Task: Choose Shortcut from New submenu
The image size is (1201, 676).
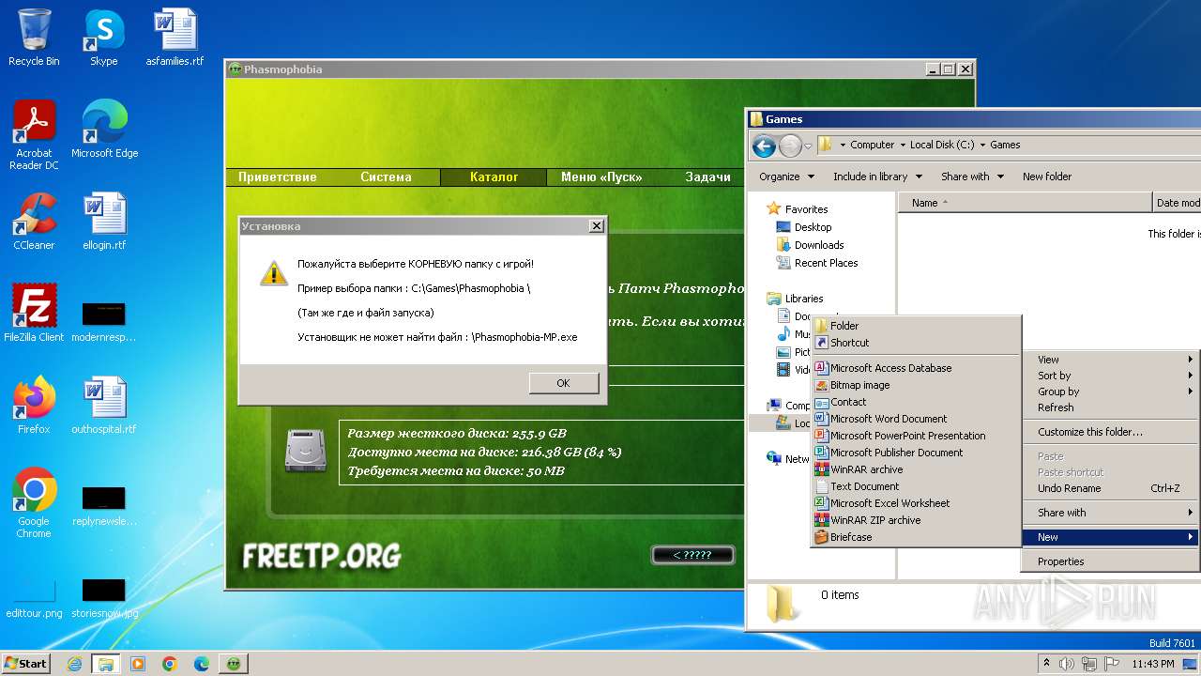Action: 916,343
